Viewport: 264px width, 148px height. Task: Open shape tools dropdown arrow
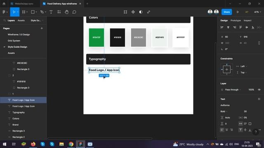point(36,12)
